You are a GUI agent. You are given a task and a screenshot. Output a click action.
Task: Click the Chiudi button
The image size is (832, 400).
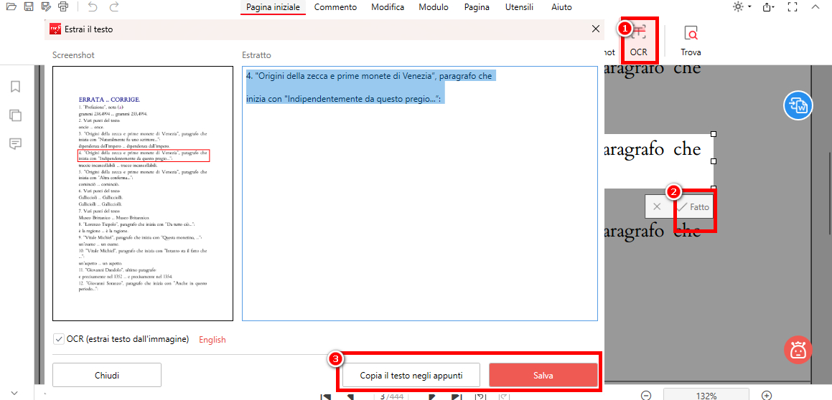(x=107, y=376)
